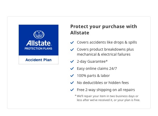
Task: Click checkmark next to Easy online claims
Action: [72, 69]
